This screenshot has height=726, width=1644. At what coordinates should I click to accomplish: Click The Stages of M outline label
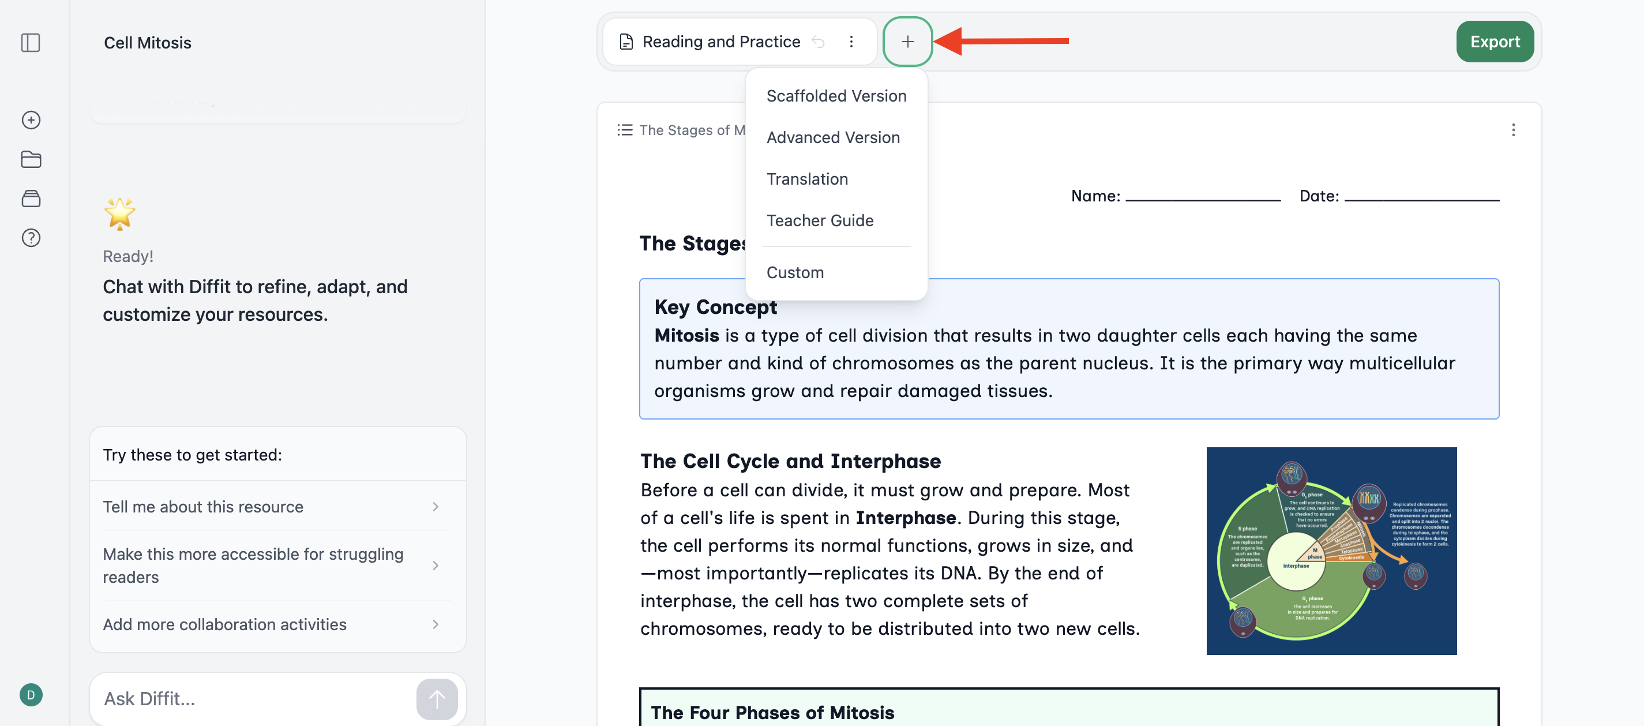(692, 130)
